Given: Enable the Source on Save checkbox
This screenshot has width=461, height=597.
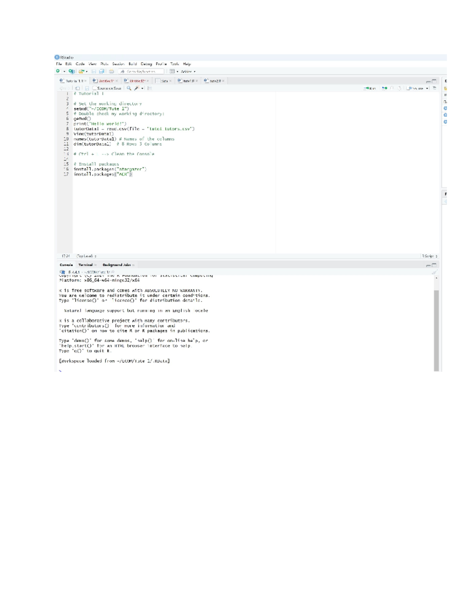Looking at the screenshot, I should 95,88.
